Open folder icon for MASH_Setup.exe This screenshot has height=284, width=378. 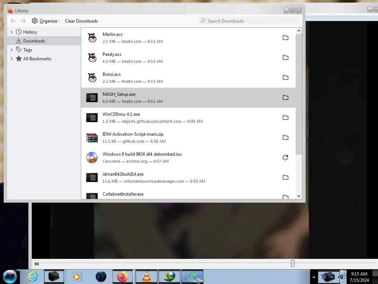click(x=285, y=97)
